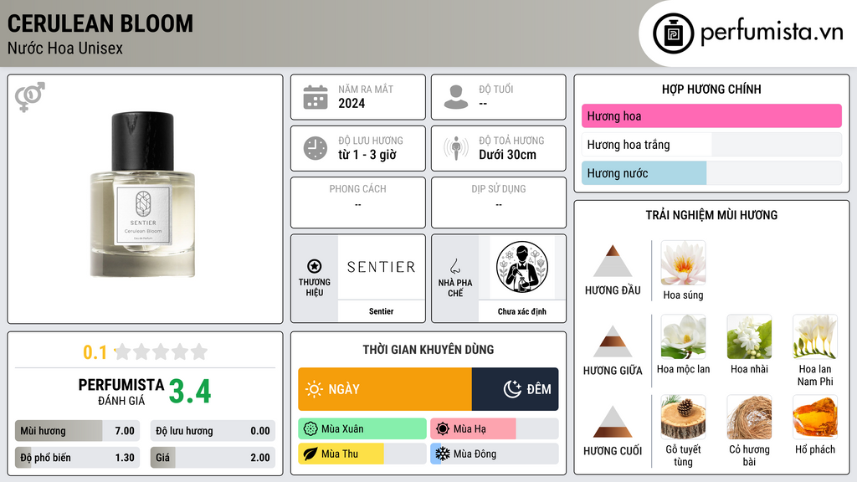Image resolution: width=857 pixels, height=482 pixels.
Task: Open the Hoa súng note image
Action: [x=683, y=263]
